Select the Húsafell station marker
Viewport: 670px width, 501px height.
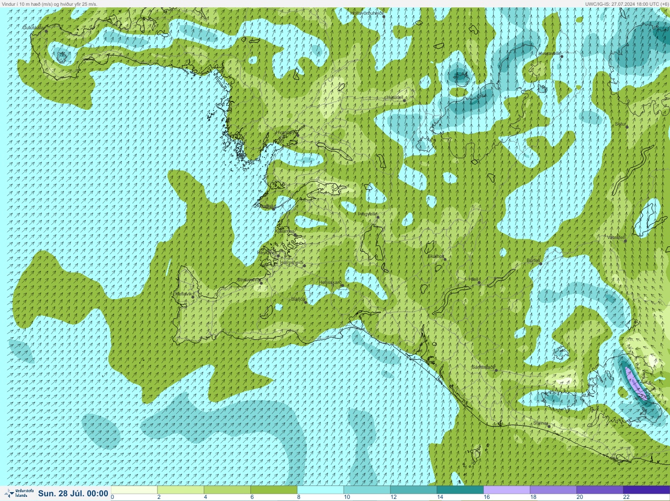405,100
